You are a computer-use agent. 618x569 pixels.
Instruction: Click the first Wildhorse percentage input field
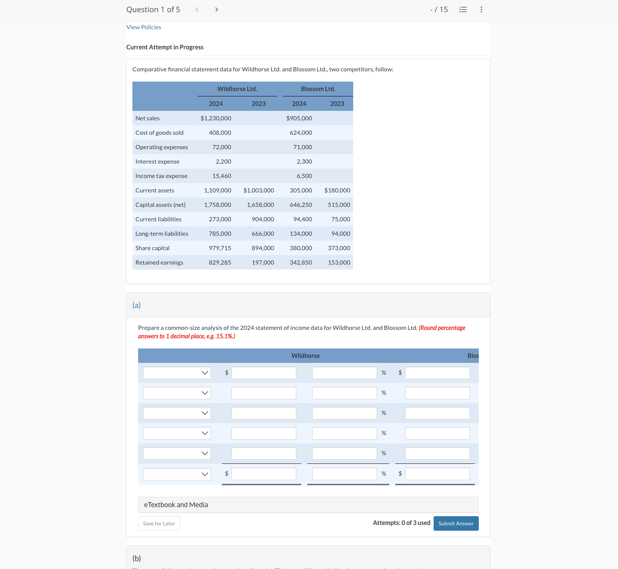pos(344,373)
